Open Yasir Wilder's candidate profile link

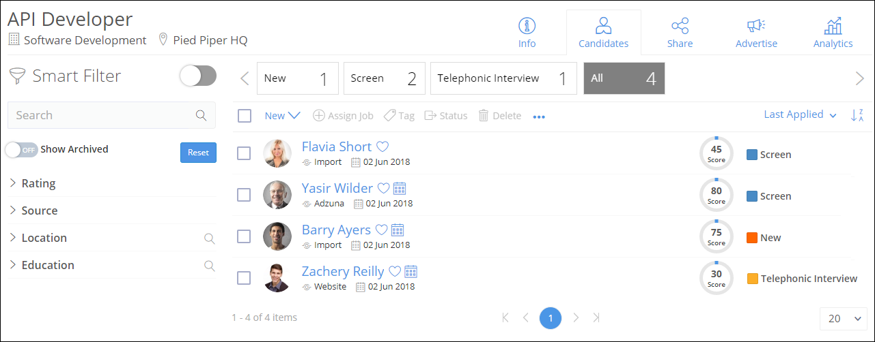337,189
